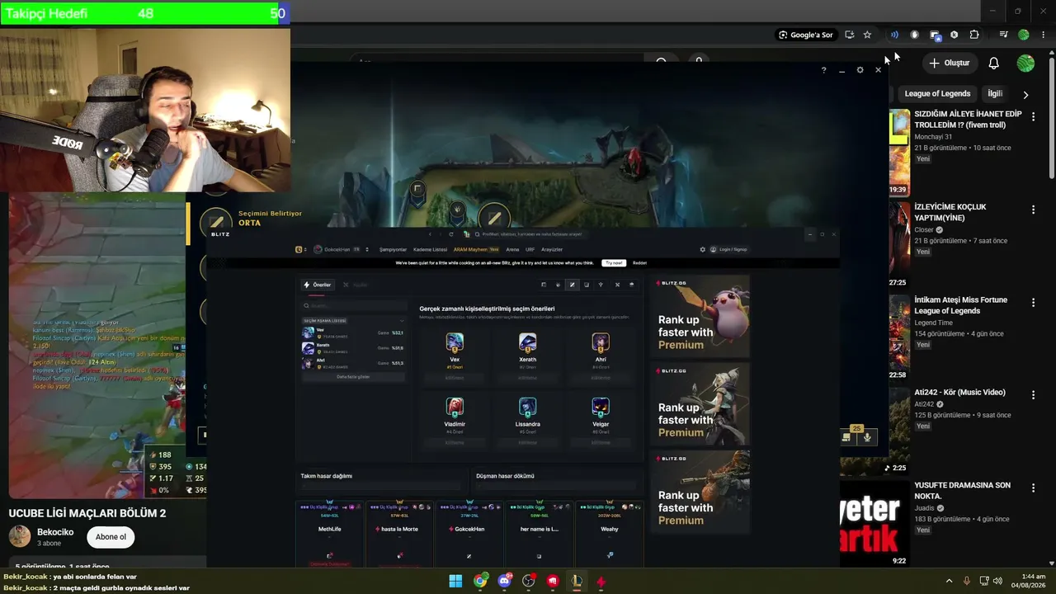Open Blitz settings gear icon
The width and height of the screenshot is (1056, 594).
pos(703,249)
